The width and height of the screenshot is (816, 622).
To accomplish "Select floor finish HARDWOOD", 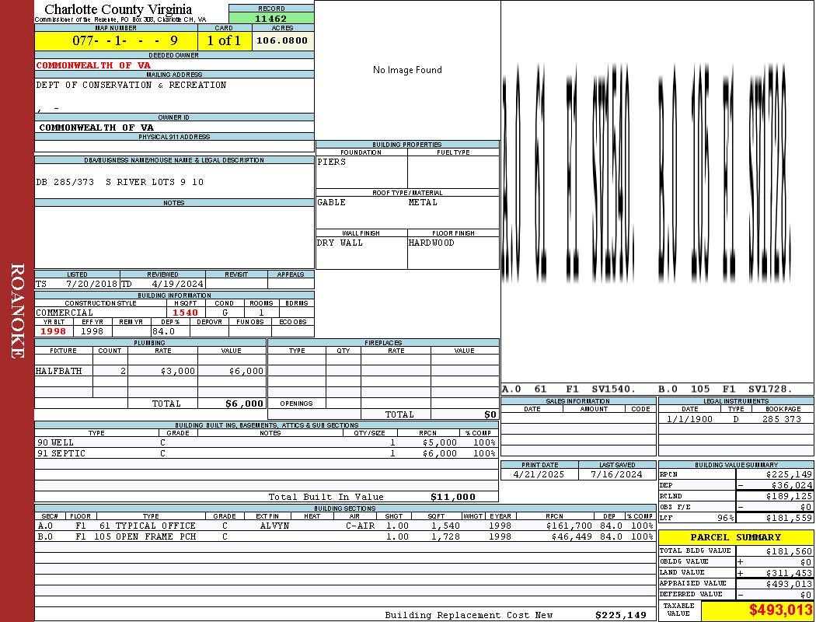I will pyautogui.click(x=431, y=243).
